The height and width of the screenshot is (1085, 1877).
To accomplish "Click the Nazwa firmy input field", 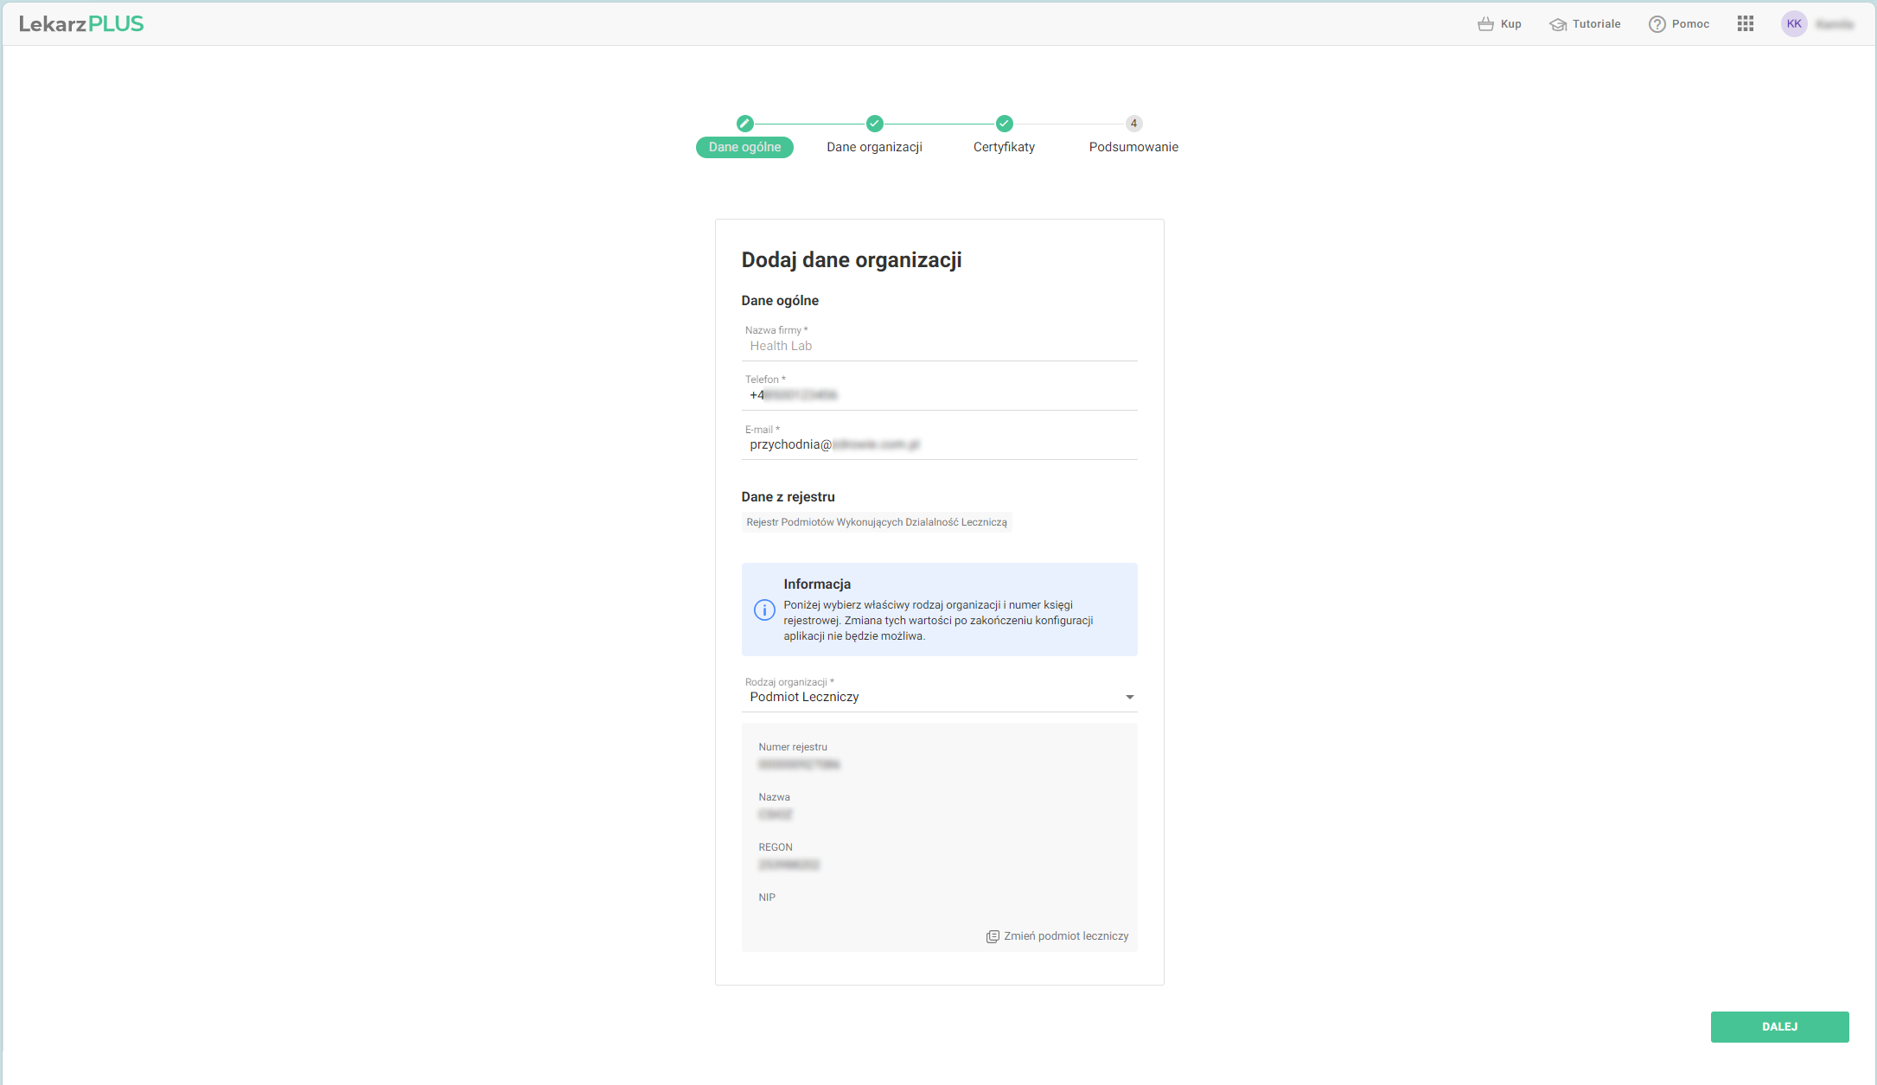I will pyautogui.click(x=939, y=347).
